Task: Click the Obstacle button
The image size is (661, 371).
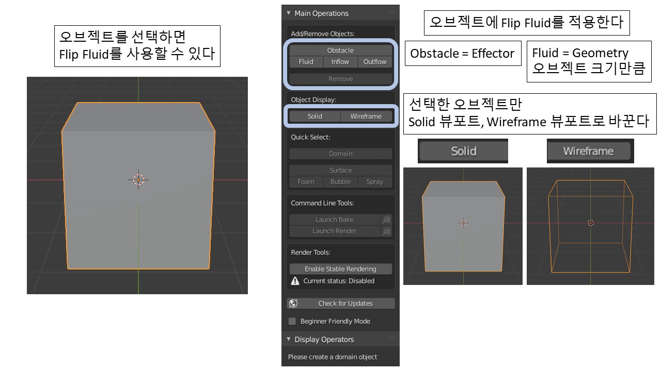Action: pyautogui.click(x=340, y=50)
